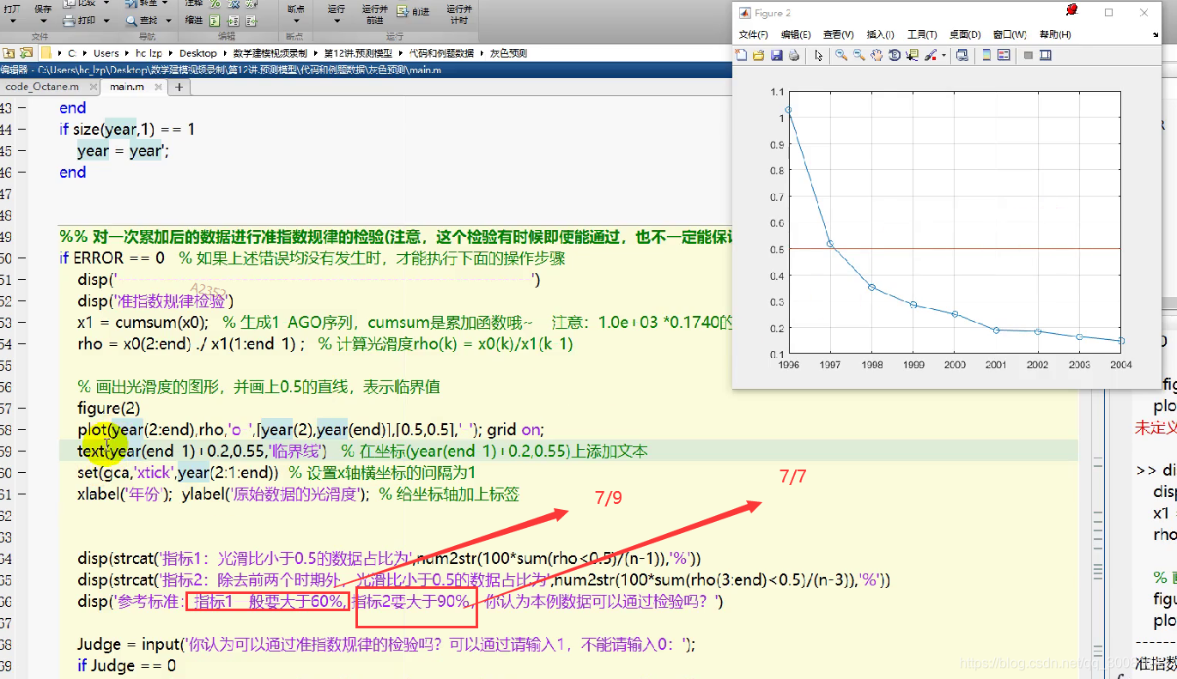Viewport: 1177px width, 679px height.
Task: Open 帮助(H) menu in Figure 2
Action: (x=1055, y=34)
